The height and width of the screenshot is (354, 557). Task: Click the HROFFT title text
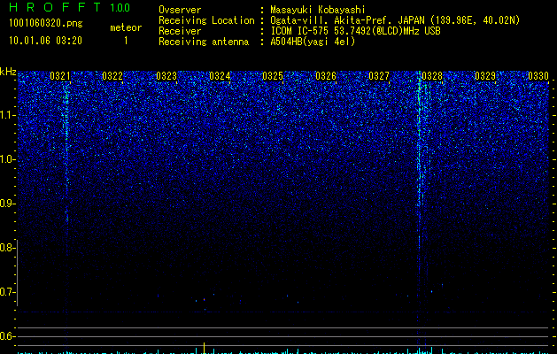[x=55, y=7]
